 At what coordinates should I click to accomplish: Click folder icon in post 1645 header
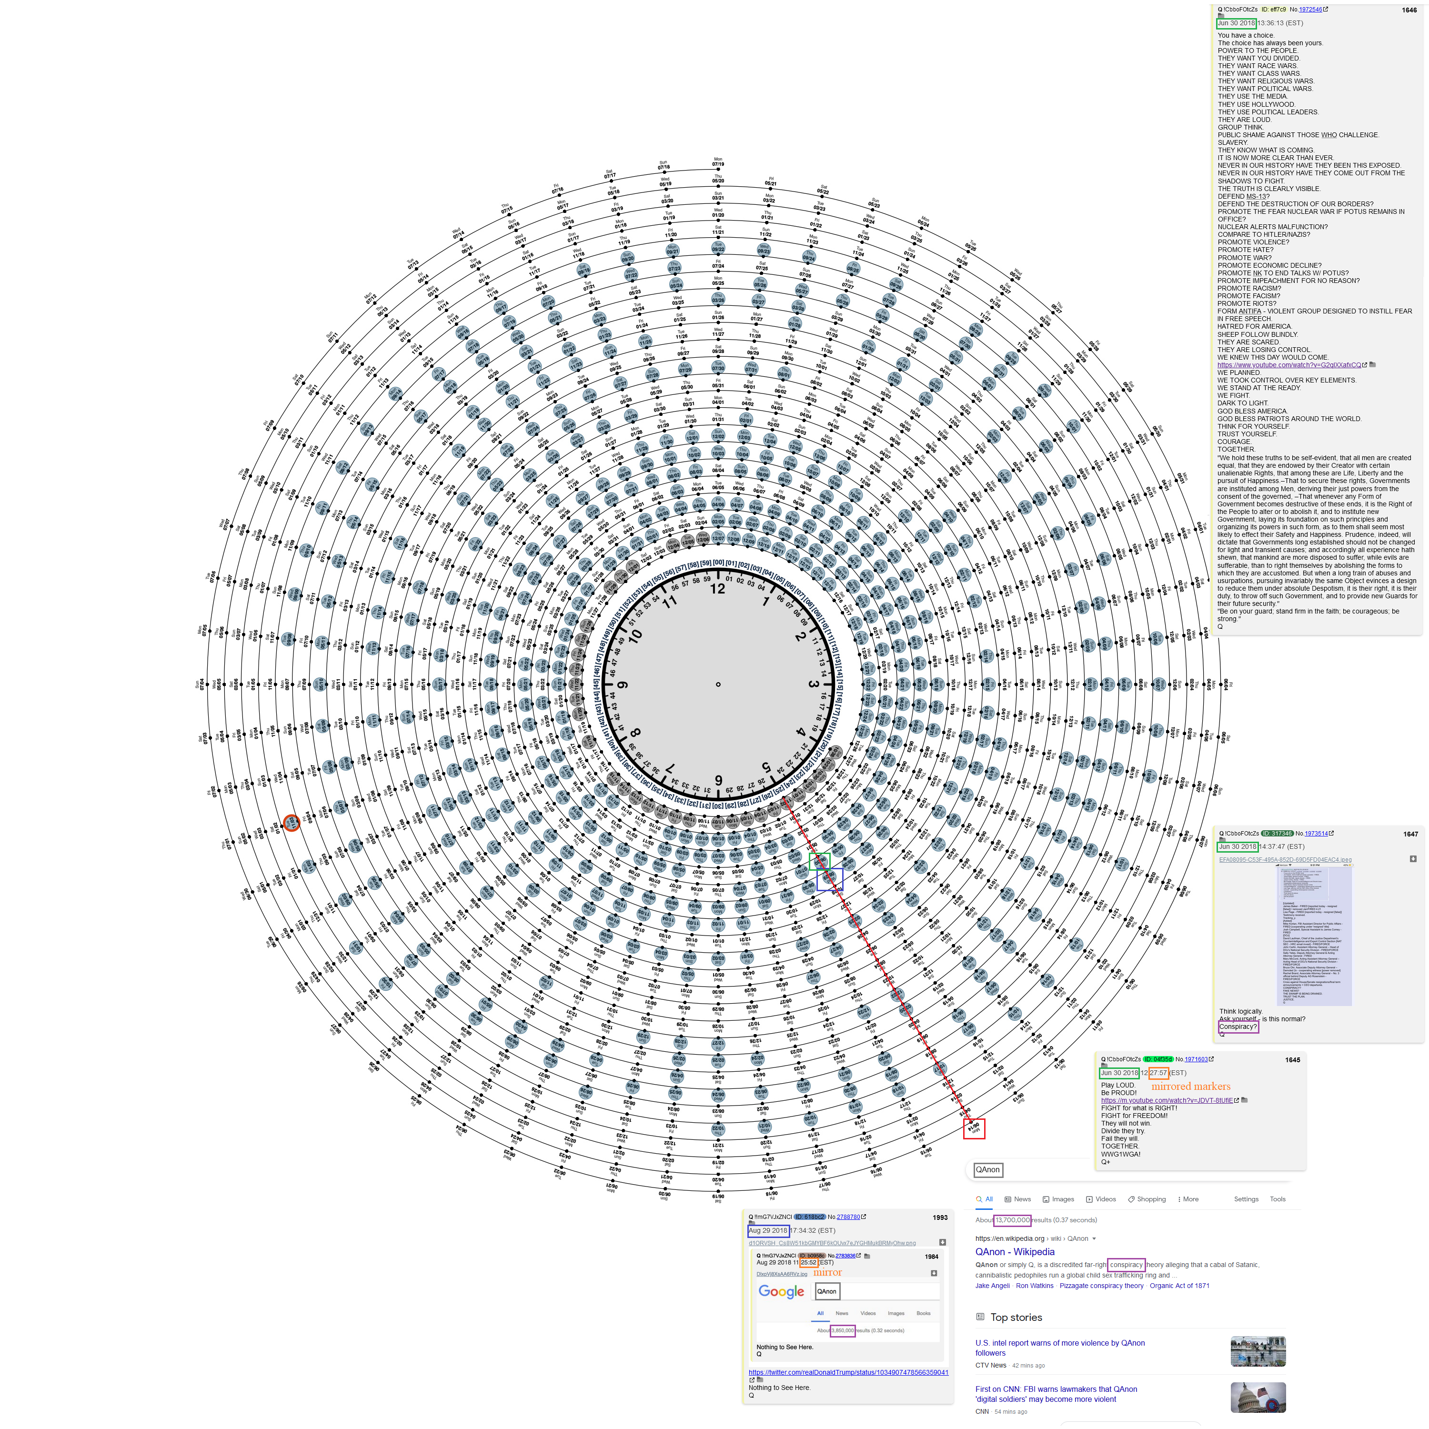pyautogui.click(x=1104, y=1066)
